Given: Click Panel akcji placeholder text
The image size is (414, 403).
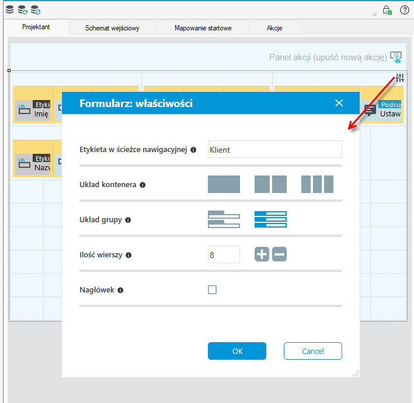Looking at the screenshot, I should click(328, 57).
